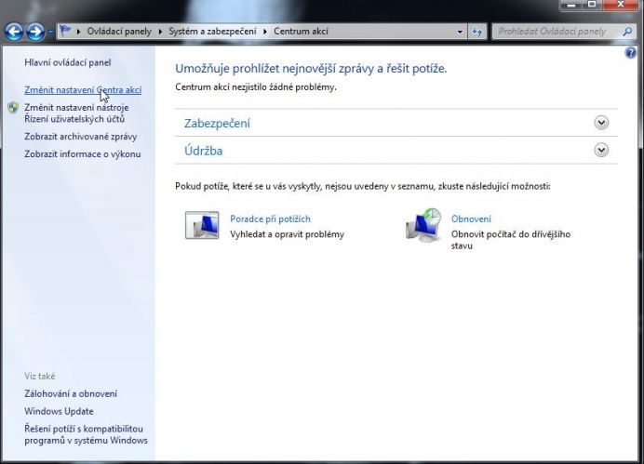Click Obnovit počítač do dřívějšího stavu text
Viewport: 644px width, 464px height.
click(x=511, y=241)
